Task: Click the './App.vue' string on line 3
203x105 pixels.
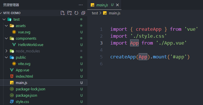Action: pyautogui.click(x=171, y=43)
